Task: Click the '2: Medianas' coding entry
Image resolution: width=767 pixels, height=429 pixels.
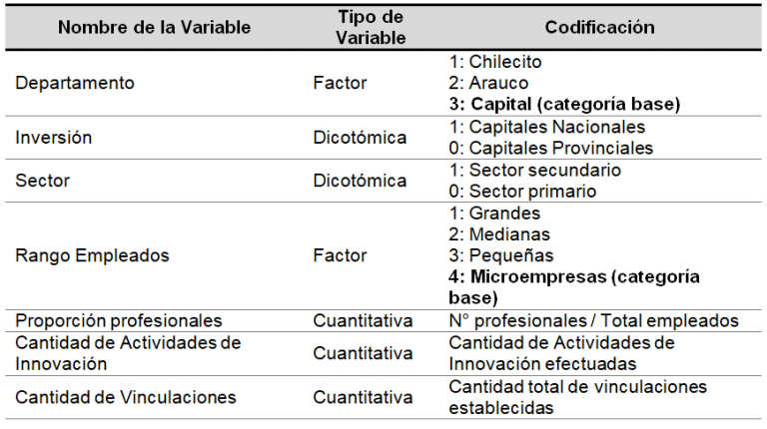Action: [x=498, y=234]
